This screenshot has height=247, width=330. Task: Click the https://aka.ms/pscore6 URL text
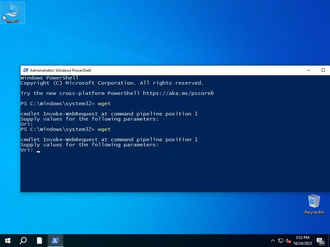pyautogui.click(x=178, y=93)
